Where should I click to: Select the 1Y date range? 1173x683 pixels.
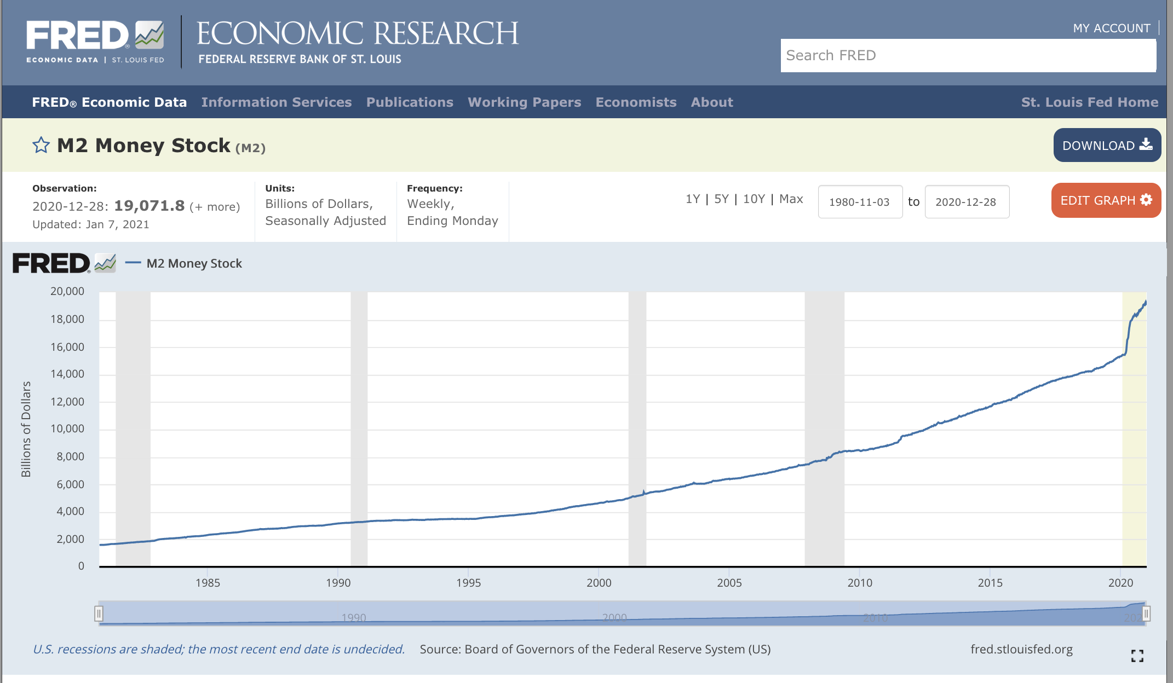pyautogui.click(x=692, y=199)
